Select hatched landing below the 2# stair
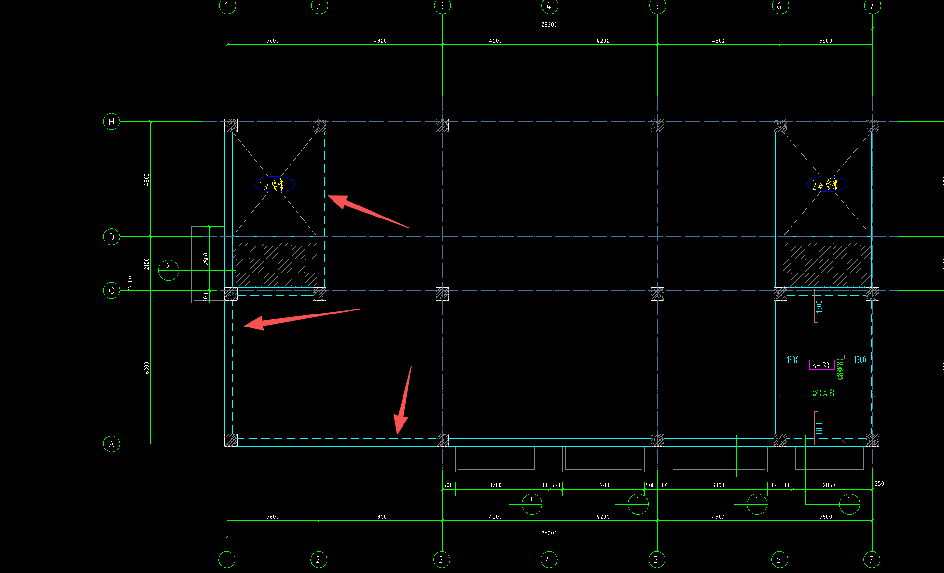Image resolution: width=944 pixels, height=573 pixels. (x=827, y=265)
